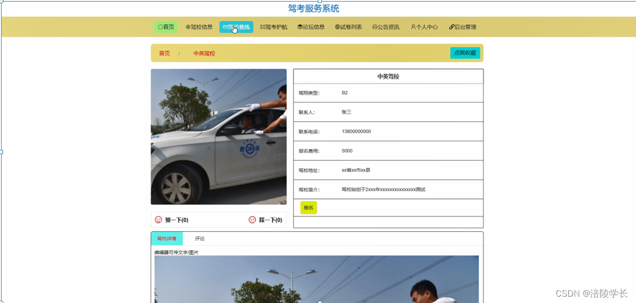Go to 个人中心 user page

(425, 27)
